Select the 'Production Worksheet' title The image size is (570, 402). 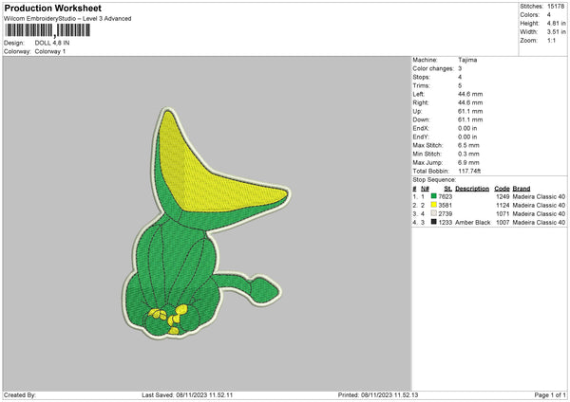coord(52,8)
